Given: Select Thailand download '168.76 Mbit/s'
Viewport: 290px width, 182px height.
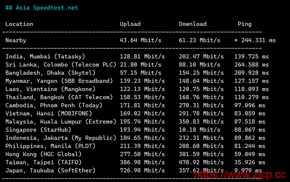Looking at the screenshot, I should [x=201, y=97].
